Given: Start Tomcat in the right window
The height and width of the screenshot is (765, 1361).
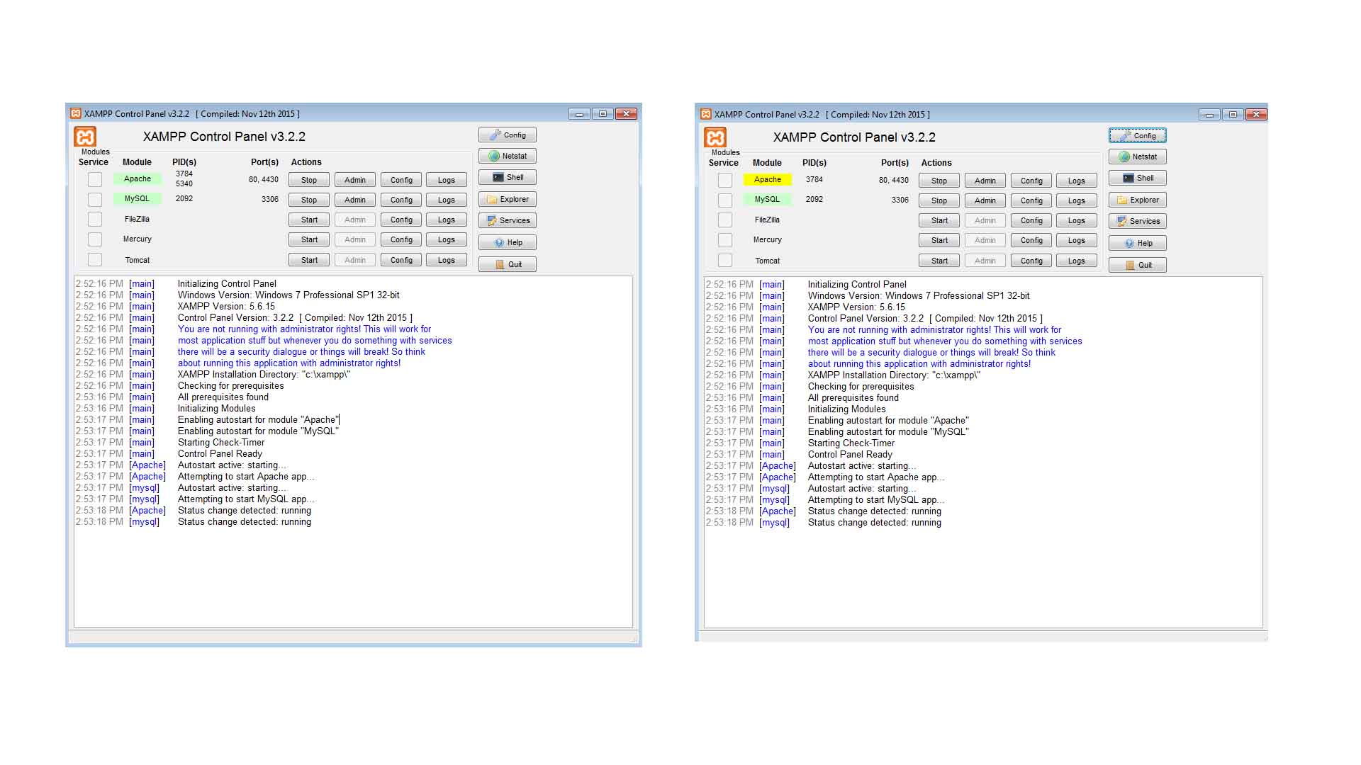Looking at the screenshot, I should [939, 261].
